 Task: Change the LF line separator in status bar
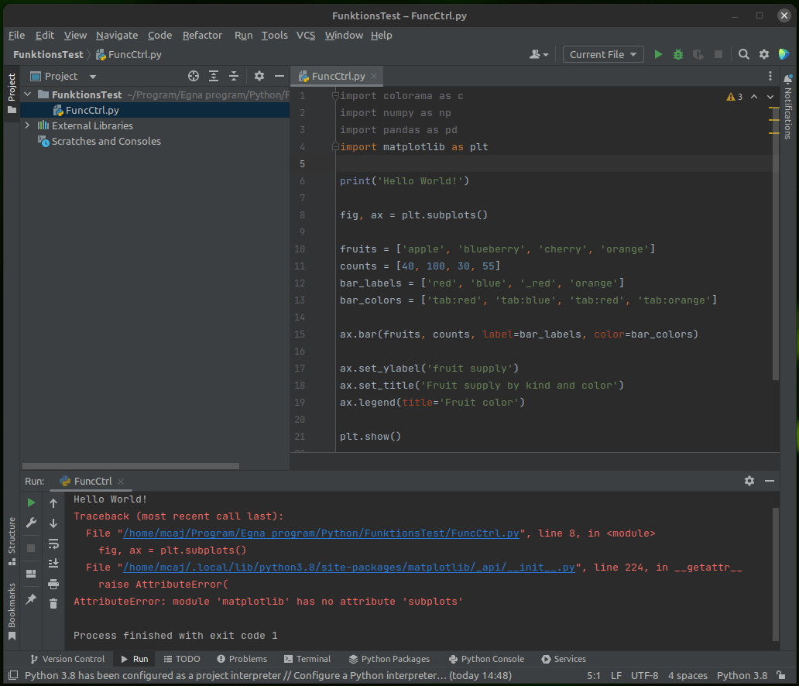click(616, 675)
